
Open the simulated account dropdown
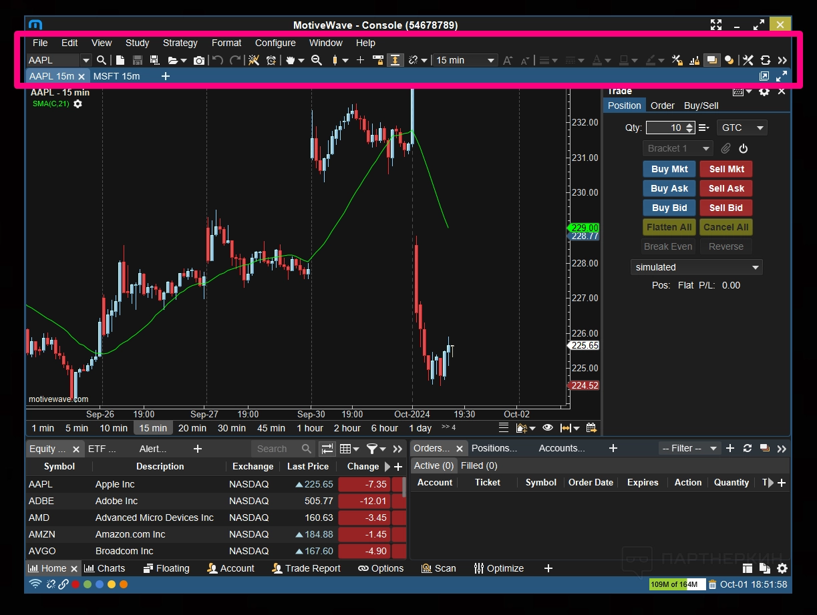[x=696, y=267]
